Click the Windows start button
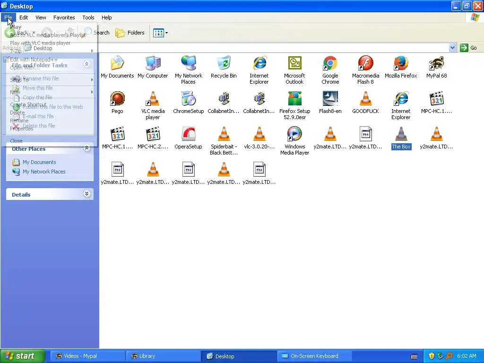Image resolution: width=484 pixels, height=363 pixels. tap(23, 356)
